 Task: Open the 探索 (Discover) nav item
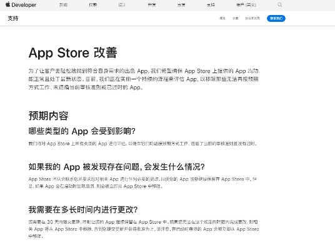point(92,5)
